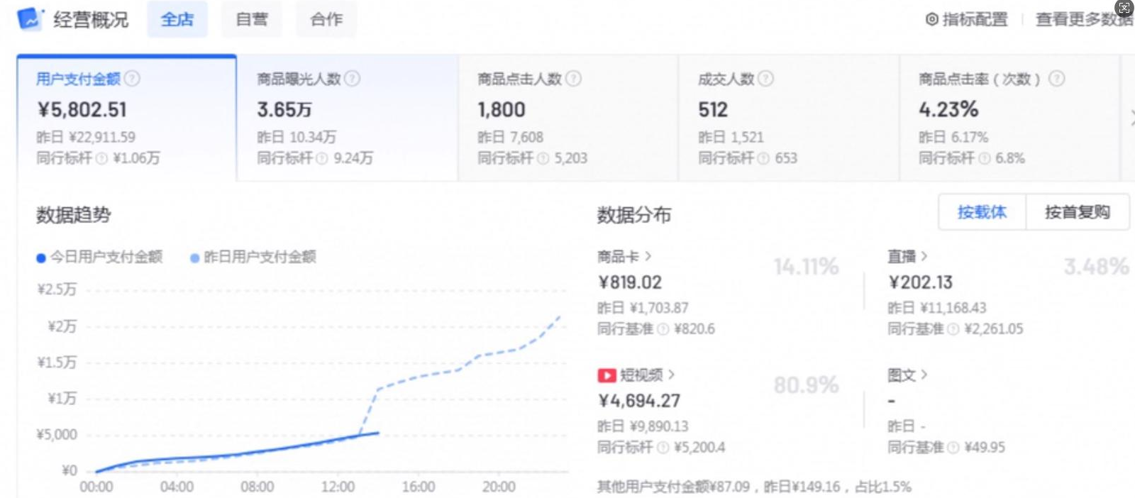Open 指标配置 settings gear
Image resolution: width=1135 pixels, height=498 pixels.
coord(932,20)
